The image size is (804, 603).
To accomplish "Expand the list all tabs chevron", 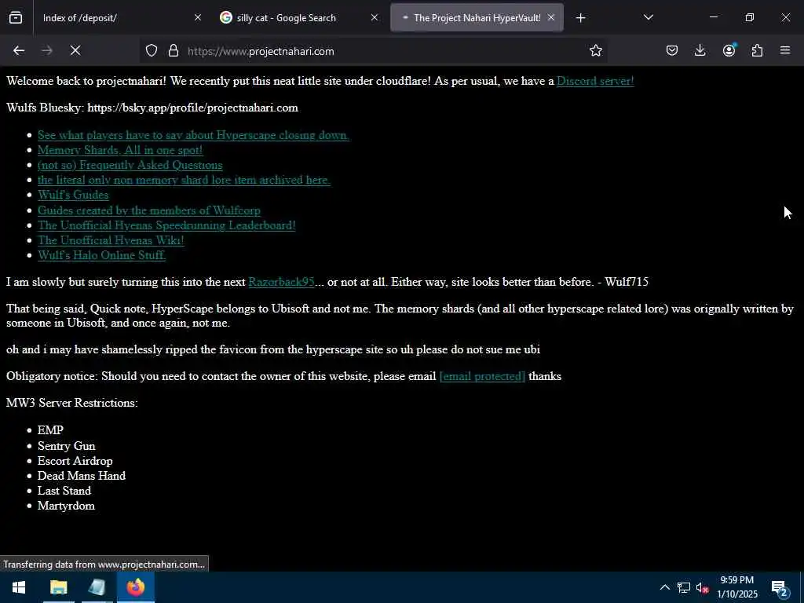I will 648,17.
